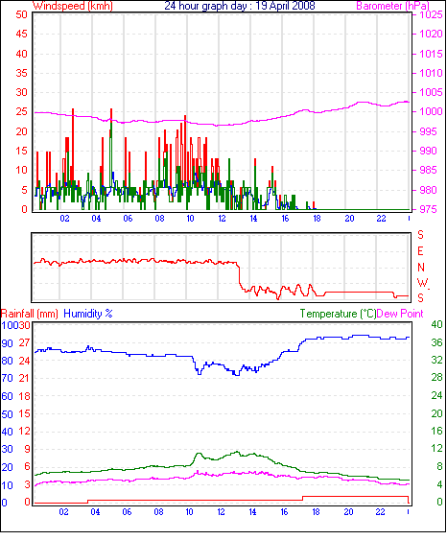Click the 04 hour mark on bottom chart
Screen dimensions: 447x540
(95, 512)
